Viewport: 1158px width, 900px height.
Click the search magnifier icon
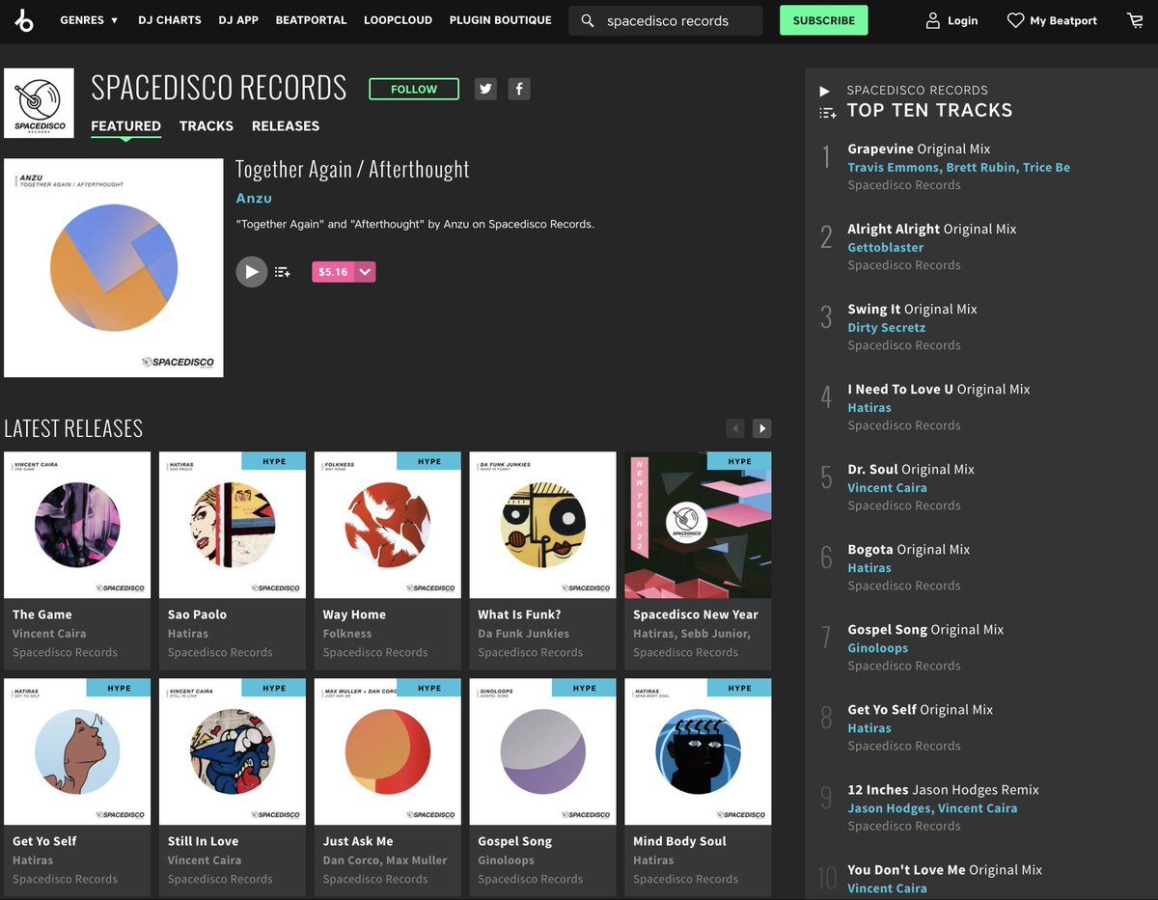tap(588, 20)
